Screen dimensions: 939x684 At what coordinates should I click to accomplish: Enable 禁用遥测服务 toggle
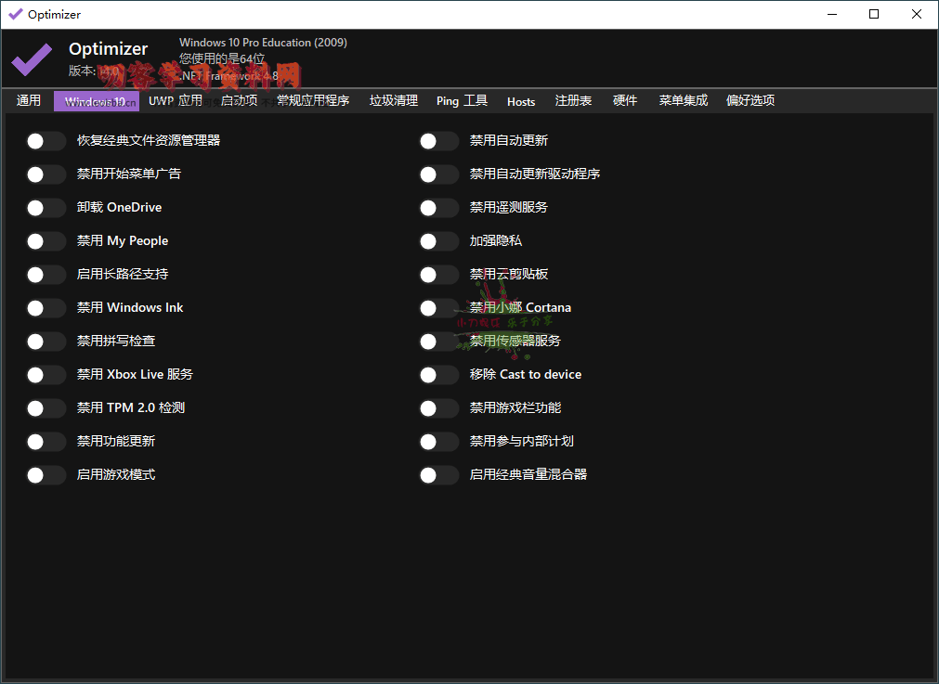438,208
